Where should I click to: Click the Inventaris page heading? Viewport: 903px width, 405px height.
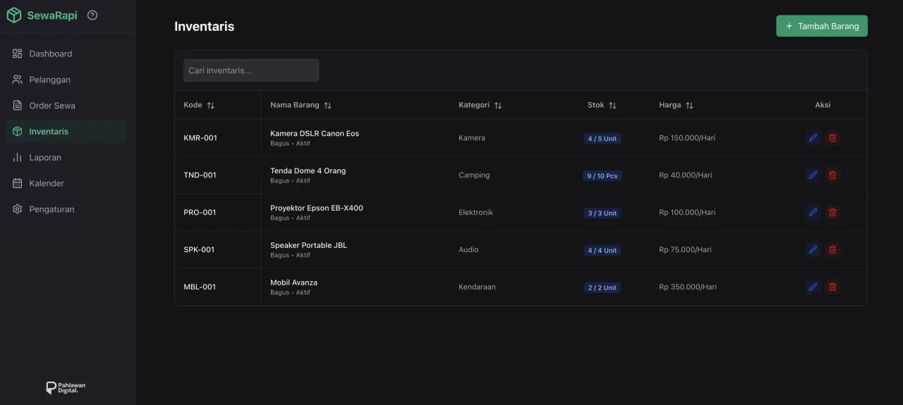(205, 26)
